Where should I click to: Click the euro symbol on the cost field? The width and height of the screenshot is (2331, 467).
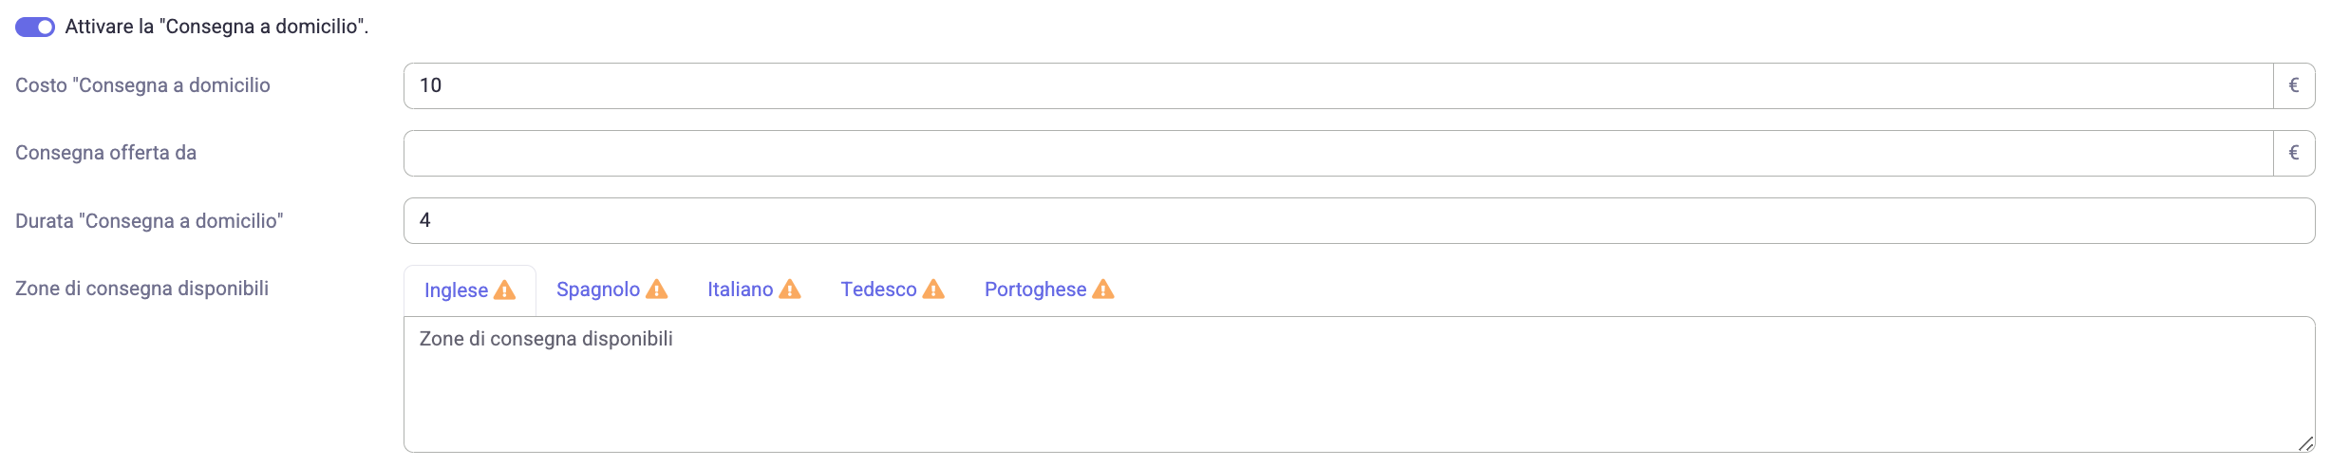pos(2294,86)
